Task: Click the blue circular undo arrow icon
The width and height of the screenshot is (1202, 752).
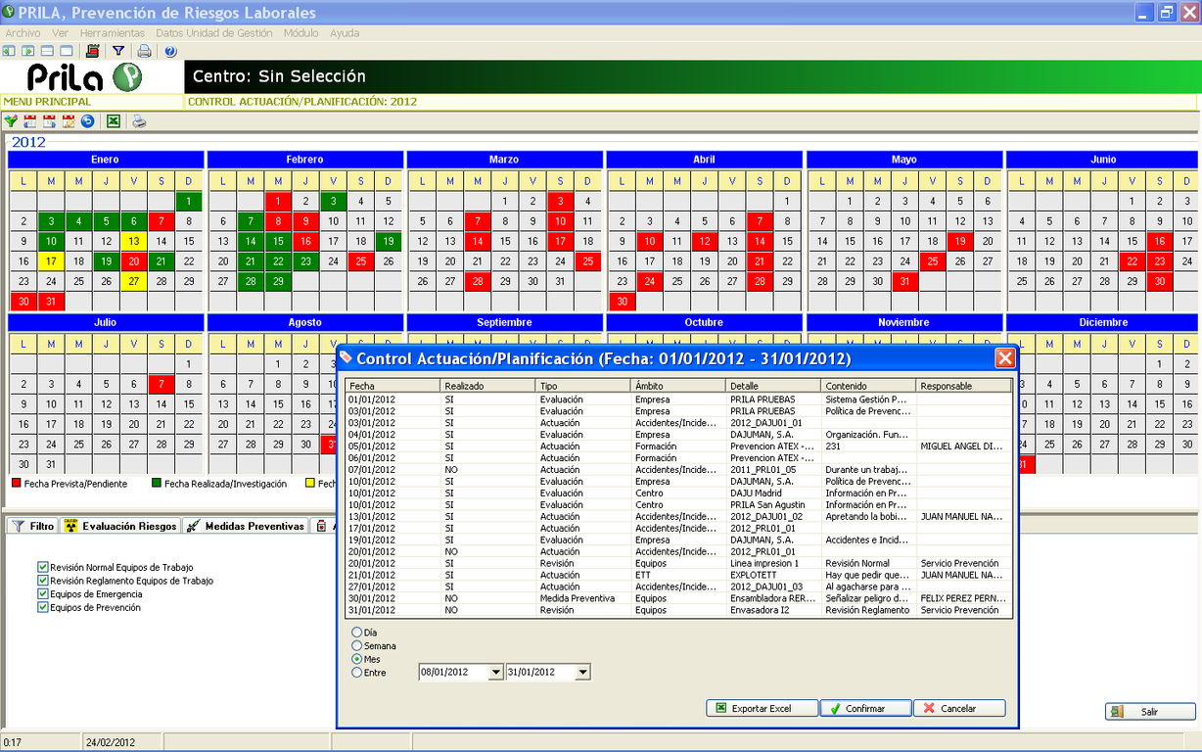Action: (x=87, y=121)
